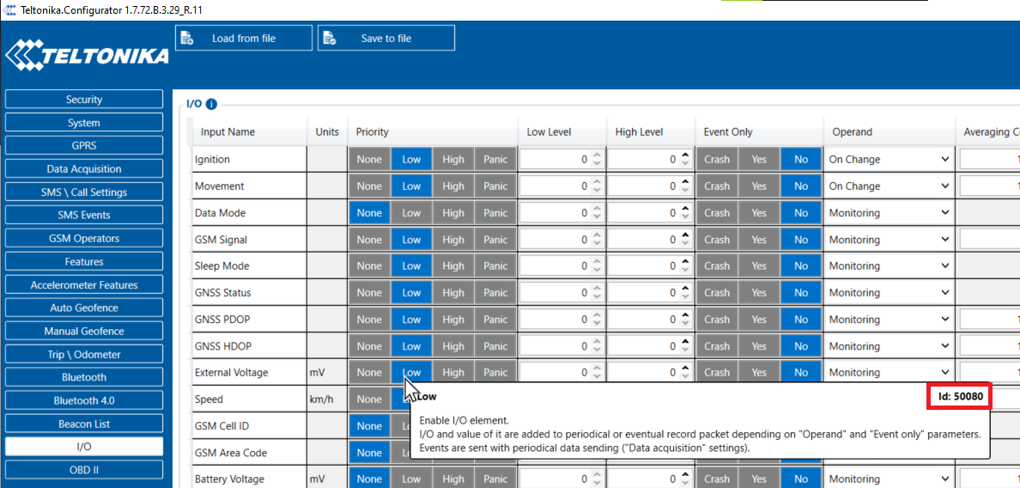
Task: Set Battery Voltage priority to Low
Action: coord(411,479)
